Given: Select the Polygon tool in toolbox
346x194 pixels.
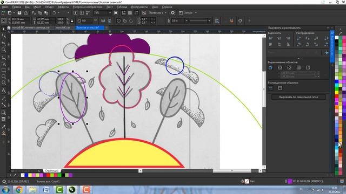Looking at the screenshot, I should [4, 82].
